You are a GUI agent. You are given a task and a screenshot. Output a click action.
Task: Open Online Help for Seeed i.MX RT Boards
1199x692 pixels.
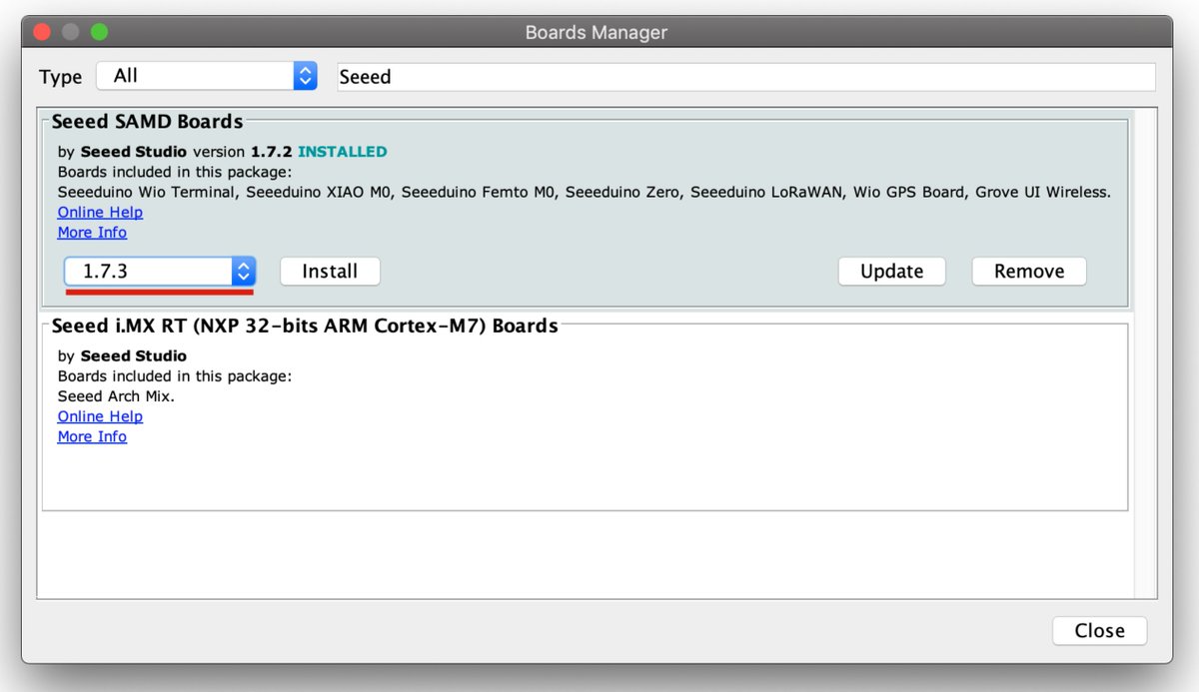click(x=100, y=416)
